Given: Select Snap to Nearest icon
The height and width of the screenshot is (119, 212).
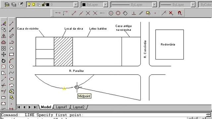Looking at the screenshot, I should pos(164,13).
